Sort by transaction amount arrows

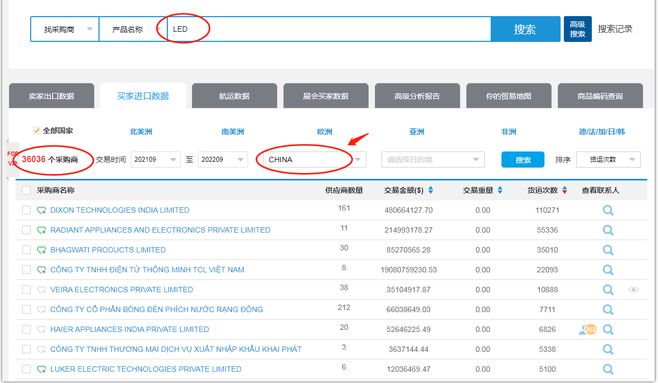pos(430,190)
